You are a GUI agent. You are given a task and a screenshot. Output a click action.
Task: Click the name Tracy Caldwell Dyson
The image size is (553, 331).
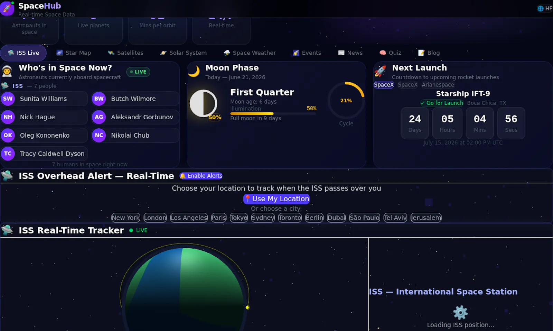[52, 154]
